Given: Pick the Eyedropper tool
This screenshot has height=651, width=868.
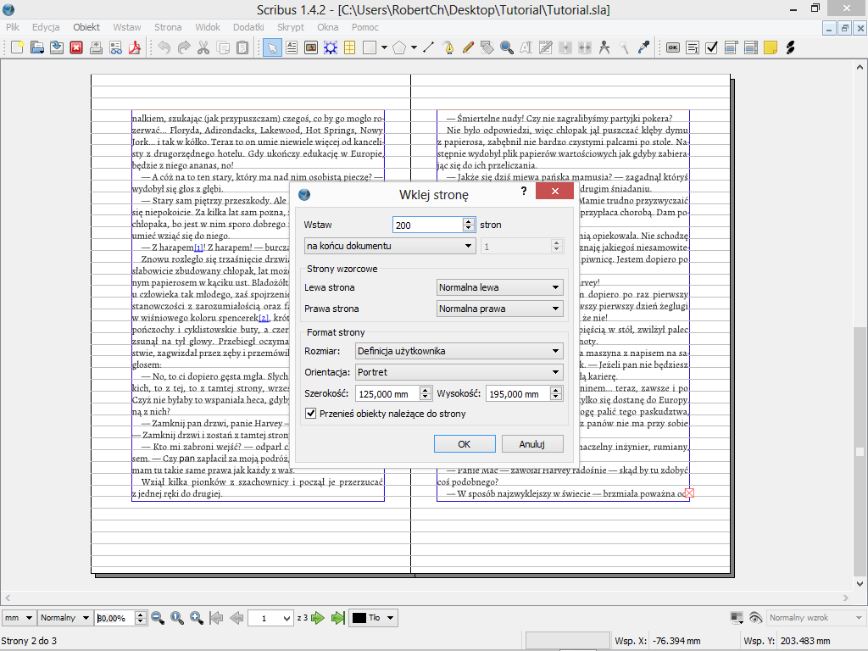Looking at the screenshot, I should click(x=643, y=47).
